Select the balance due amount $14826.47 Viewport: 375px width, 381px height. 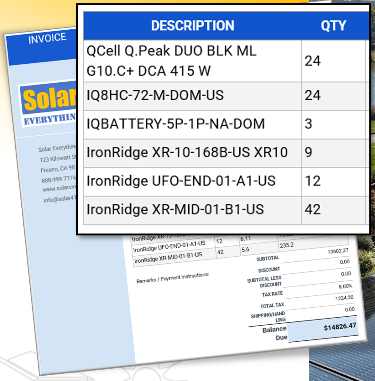click(x=340, y=327)
